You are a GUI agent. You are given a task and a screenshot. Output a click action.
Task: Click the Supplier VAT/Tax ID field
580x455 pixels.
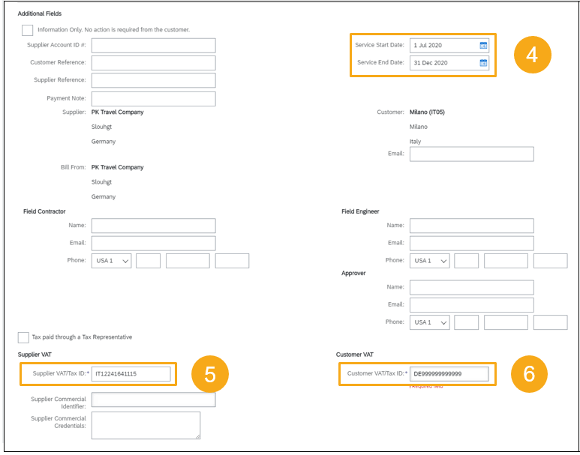(x=131, y=374)
